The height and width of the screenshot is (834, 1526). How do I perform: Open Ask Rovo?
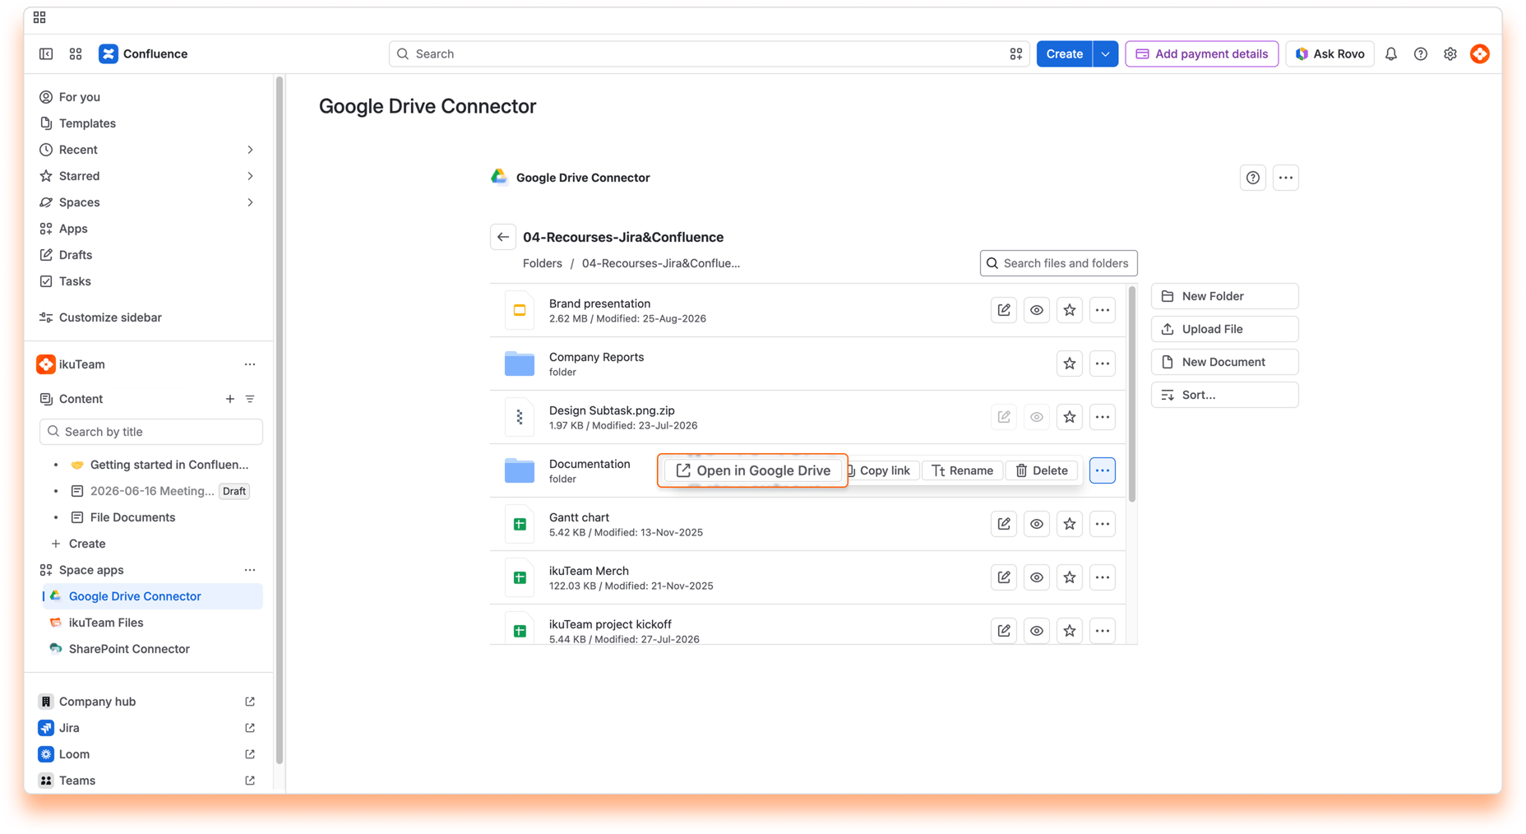click(1330, 53)
